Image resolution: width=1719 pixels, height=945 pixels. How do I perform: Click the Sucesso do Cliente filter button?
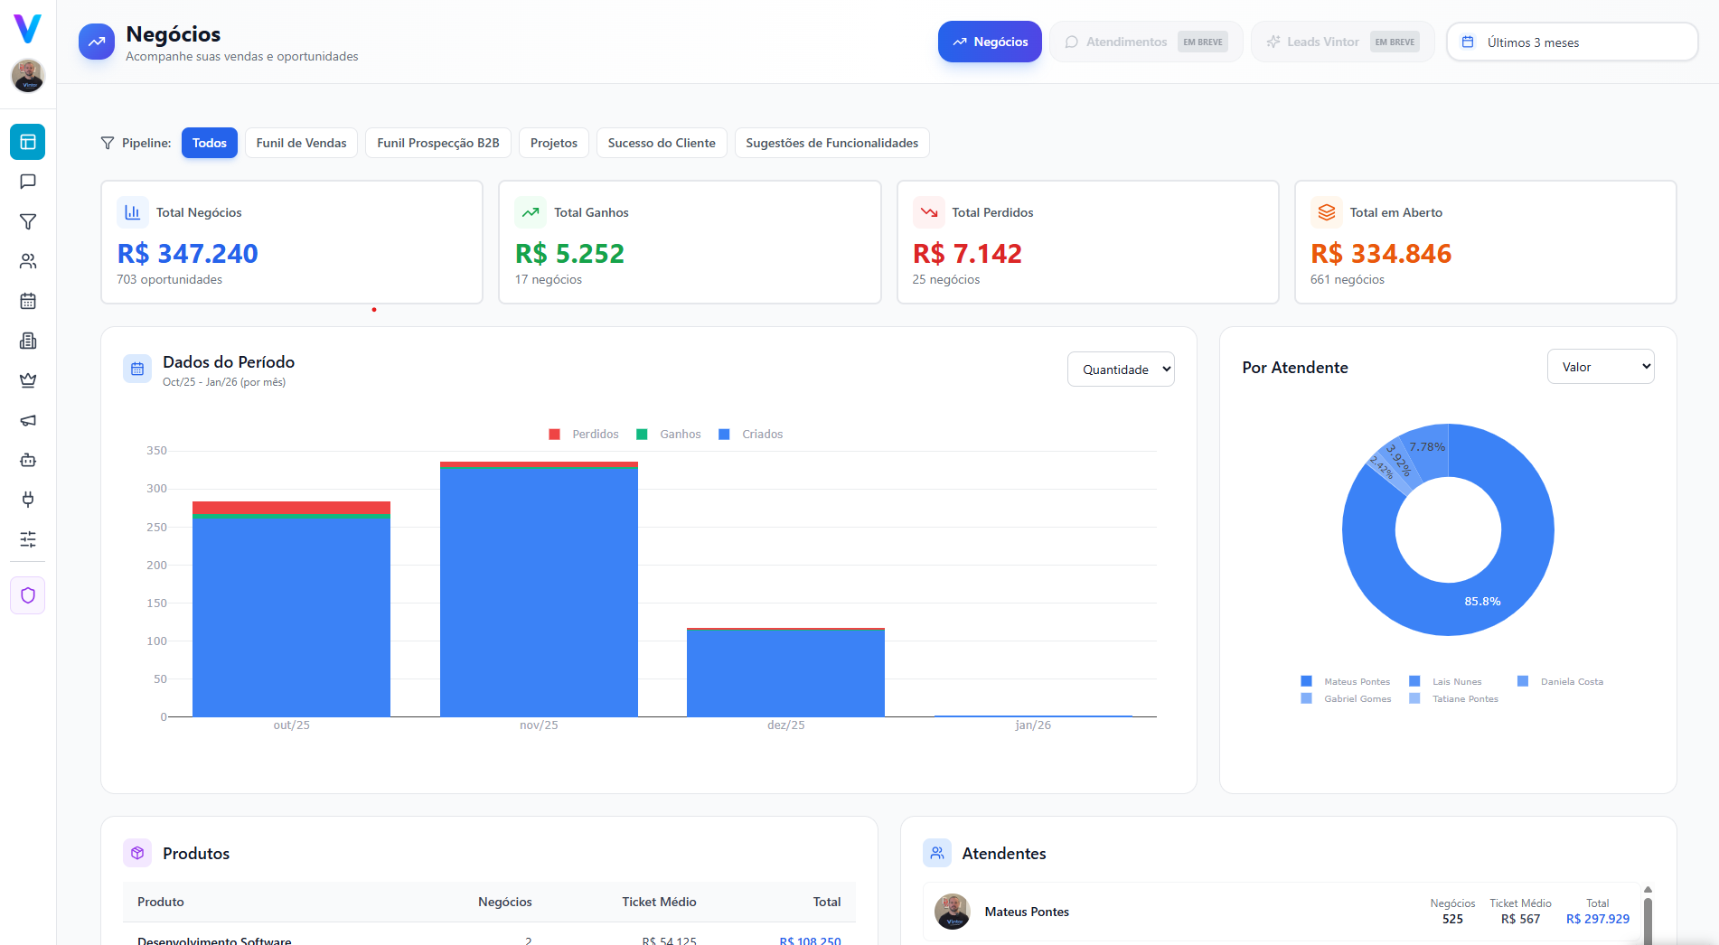click(661, 143)
